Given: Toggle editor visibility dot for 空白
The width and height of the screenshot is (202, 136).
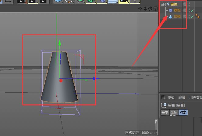Looking at the screenshot, I should [189, 3].
